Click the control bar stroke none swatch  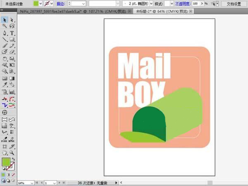(x=47, y=3)
